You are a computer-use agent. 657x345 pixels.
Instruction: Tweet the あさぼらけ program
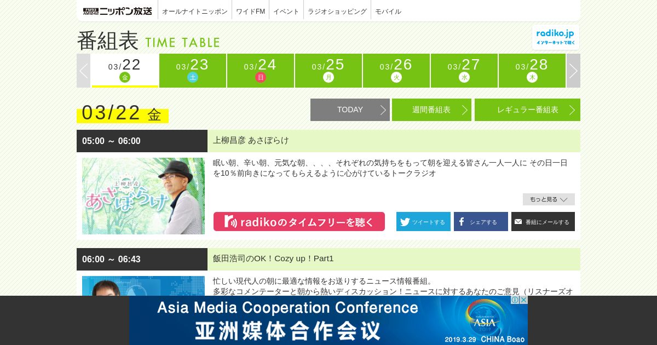pos(423,222)
